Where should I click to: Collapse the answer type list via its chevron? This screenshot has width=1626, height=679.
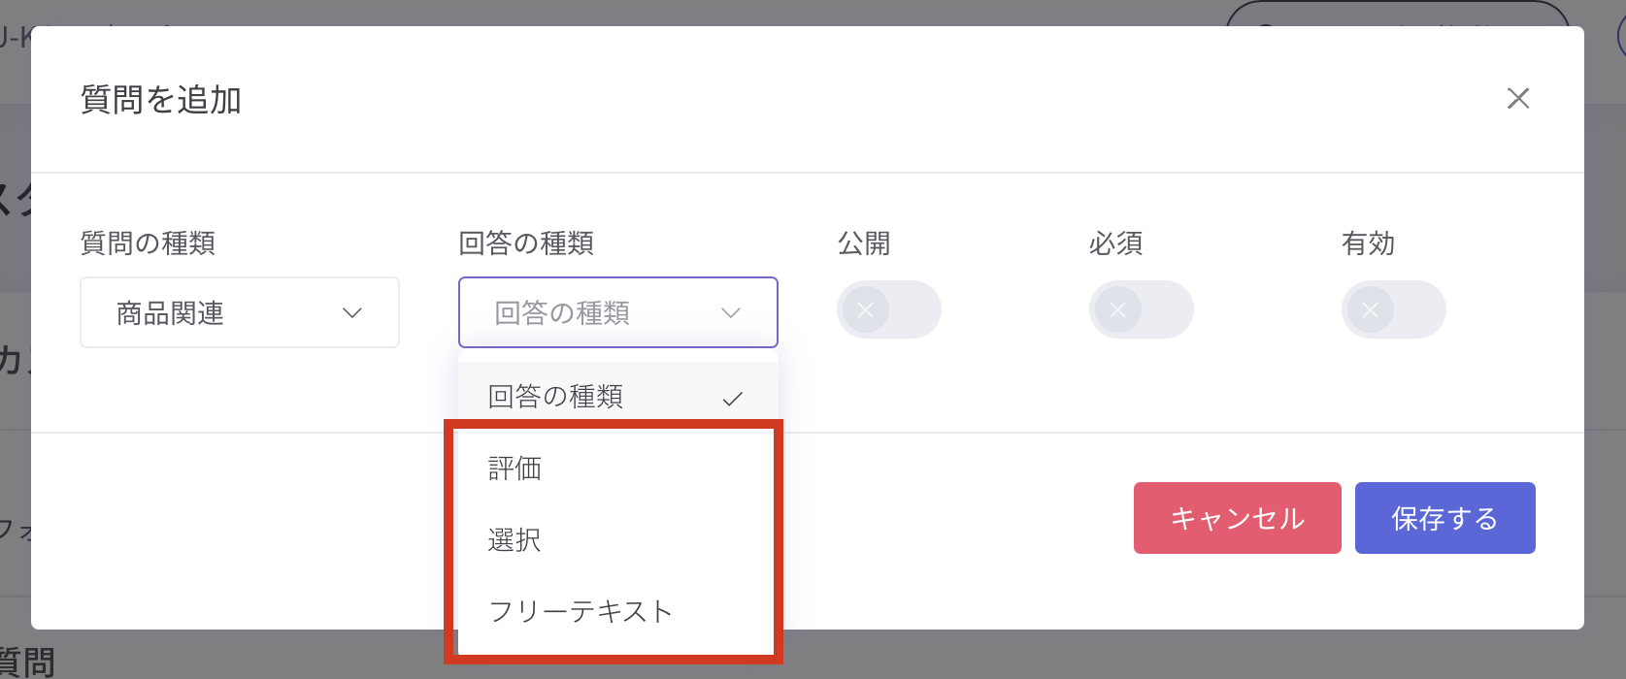pyautogui.click(x=731, y=312)
